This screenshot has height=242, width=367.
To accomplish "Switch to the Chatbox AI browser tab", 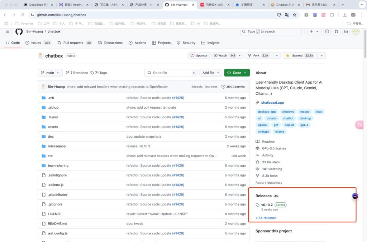I will click(x=286, y=5).
